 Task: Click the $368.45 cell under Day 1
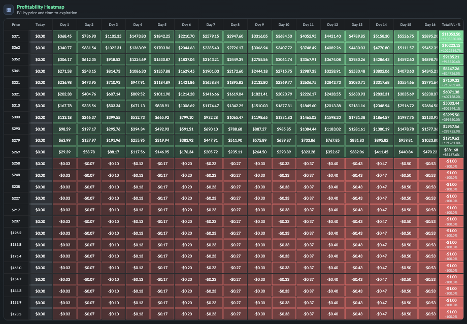64,36
